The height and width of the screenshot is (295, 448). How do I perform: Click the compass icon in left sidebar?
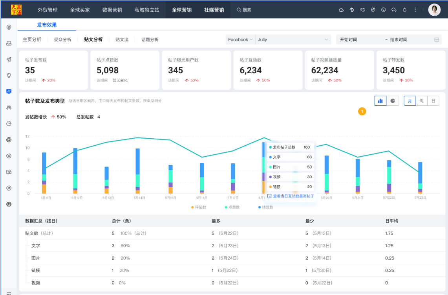9,188
